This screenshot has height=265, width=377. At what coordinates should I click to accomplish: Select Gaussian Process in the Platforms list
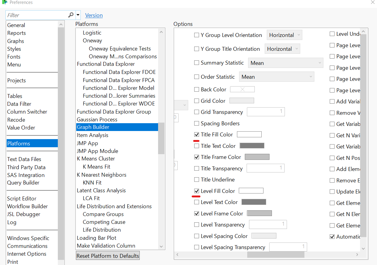tap(97, 119)
